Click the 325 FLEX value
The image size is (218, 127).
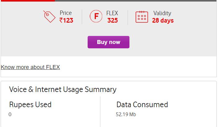click(x=112, y=21)
